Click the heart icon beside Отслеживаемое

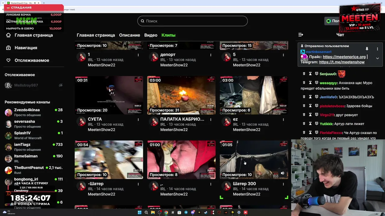click(x=8, y=60)
